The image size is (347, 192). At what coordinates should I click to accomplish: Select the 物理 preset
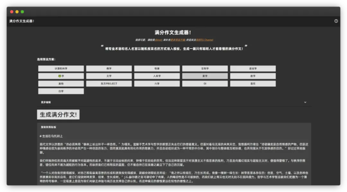coord(157,69)
